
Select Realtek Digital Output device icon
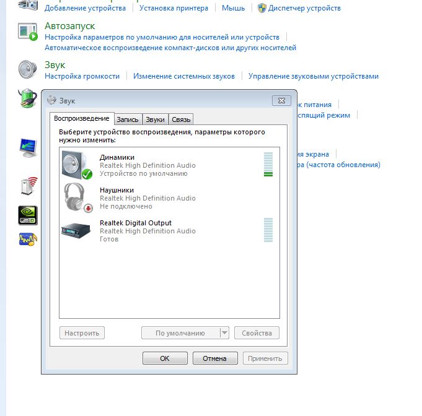pyautogui.click(x=76, y=230)
